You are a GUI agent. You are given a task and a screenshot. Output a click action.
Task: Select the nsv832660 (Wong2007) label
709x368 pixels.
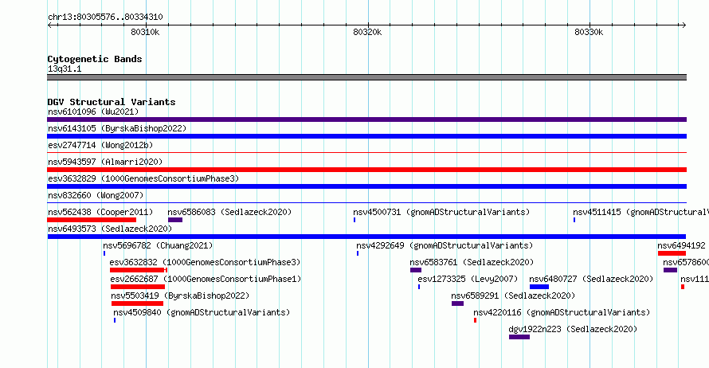pos(96,195)
